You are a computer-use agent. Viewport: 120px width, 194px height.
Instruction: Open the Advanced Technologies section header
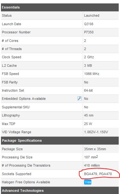pyautogui.click(x=60, y=191)
